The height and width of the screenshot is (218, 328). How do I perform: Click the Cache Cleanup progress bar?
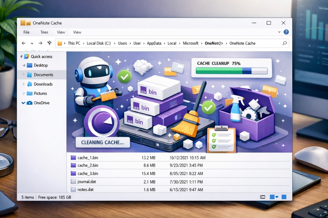click(232, 72)
